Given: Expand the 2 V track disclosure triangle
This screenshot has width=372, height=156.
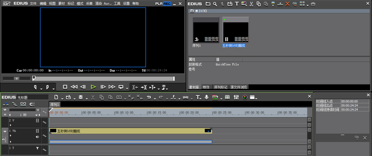Looking at the screenshot, I should click(x=10, y=125).
